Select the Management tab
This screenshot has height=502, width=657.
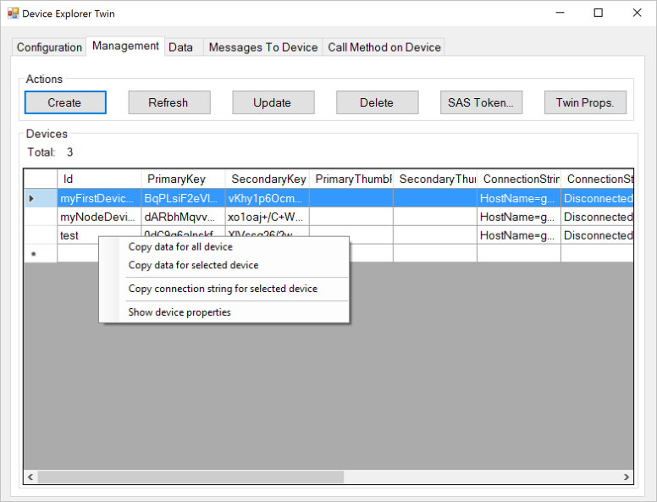point(125,46)
